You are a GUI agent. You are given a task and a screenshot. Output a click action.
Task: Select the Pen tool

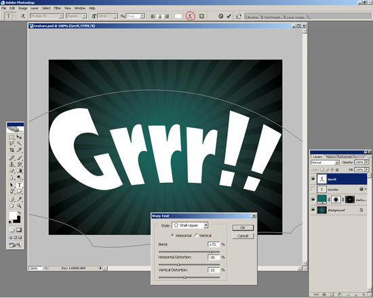12,191
